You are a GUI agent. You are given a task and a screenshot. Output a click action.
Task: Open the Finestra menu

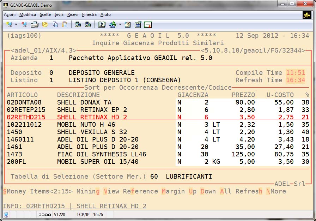(x=89, y=14)
